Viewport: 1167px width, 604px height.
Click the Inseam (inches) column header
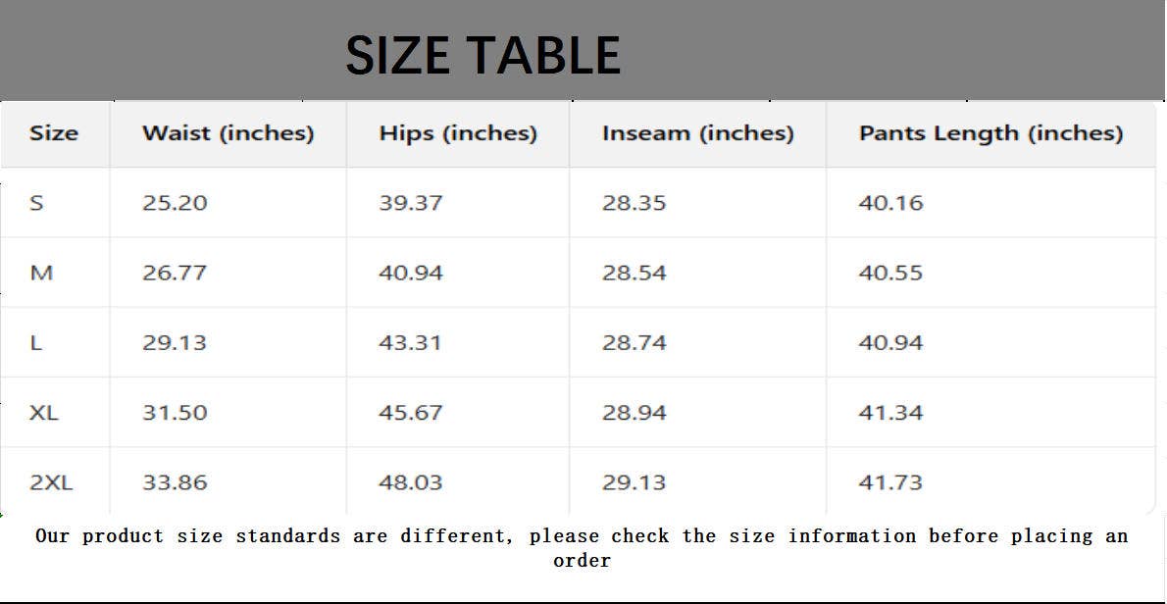[x=697, y=133]
